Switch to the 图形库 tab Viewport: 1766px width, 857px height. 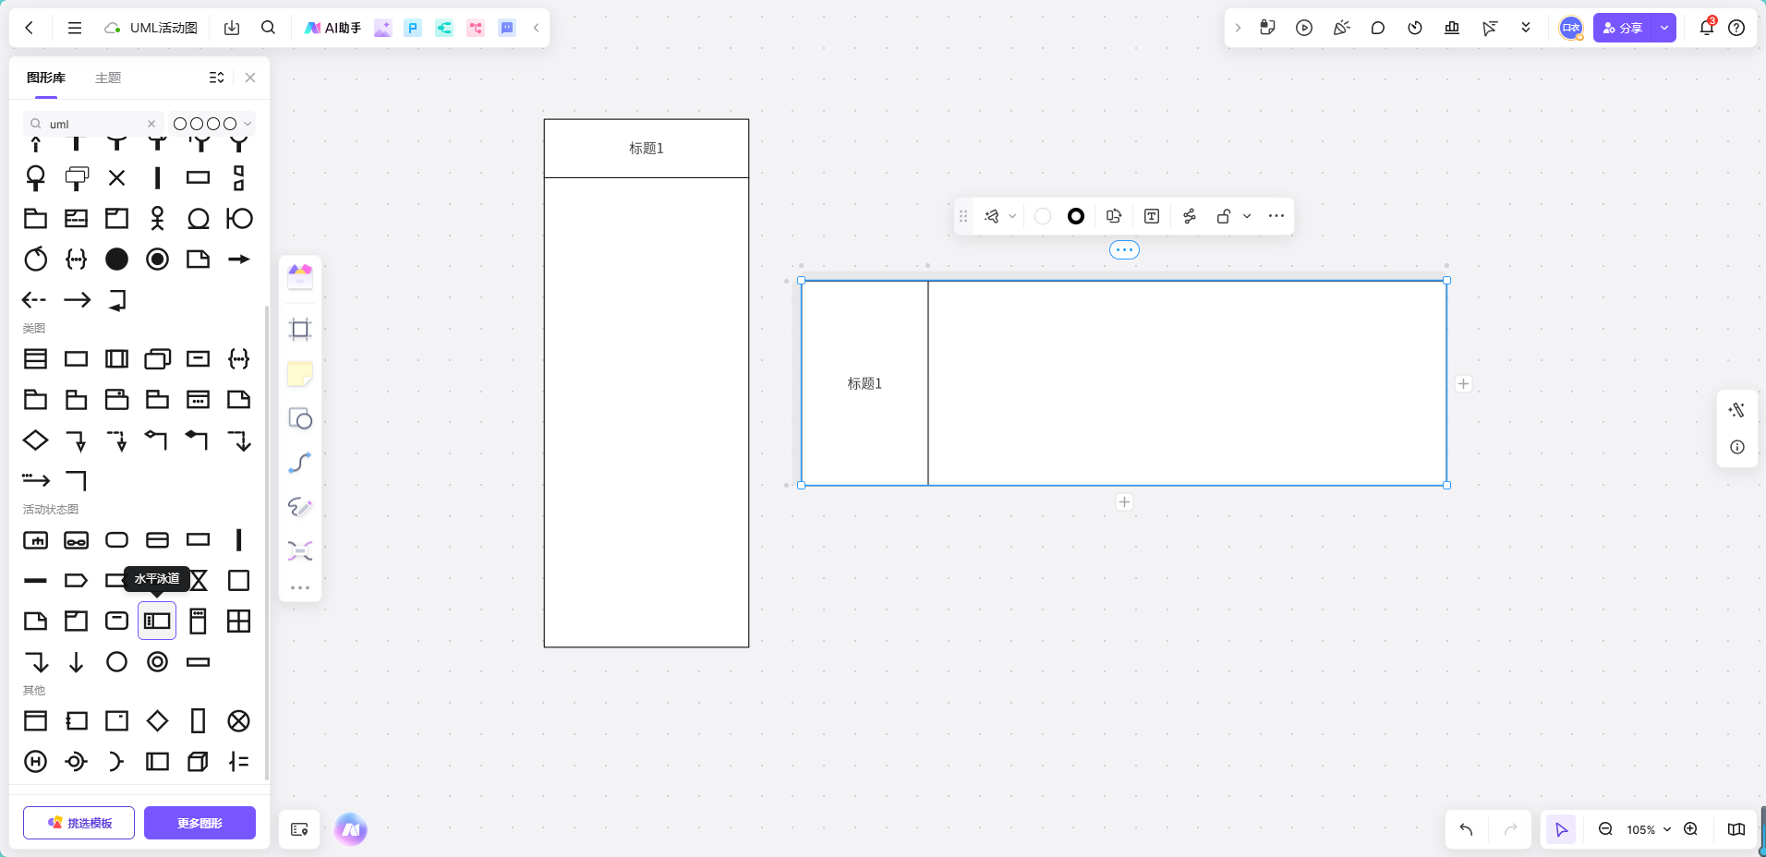click(x=46, y=78)
